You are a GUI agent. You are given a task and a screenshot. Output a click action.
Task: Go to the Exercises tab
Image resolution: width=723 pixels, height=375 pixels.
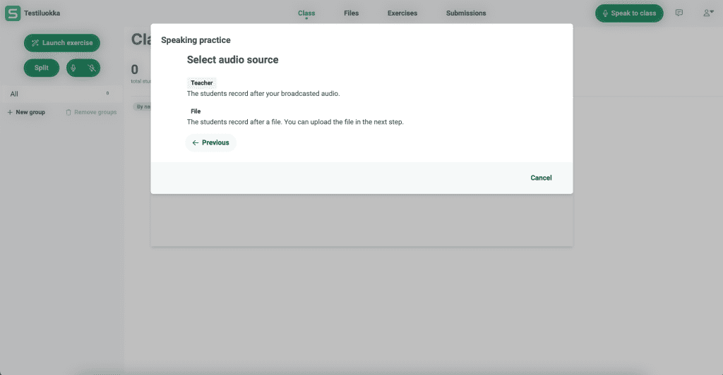[x=402, y=13]
